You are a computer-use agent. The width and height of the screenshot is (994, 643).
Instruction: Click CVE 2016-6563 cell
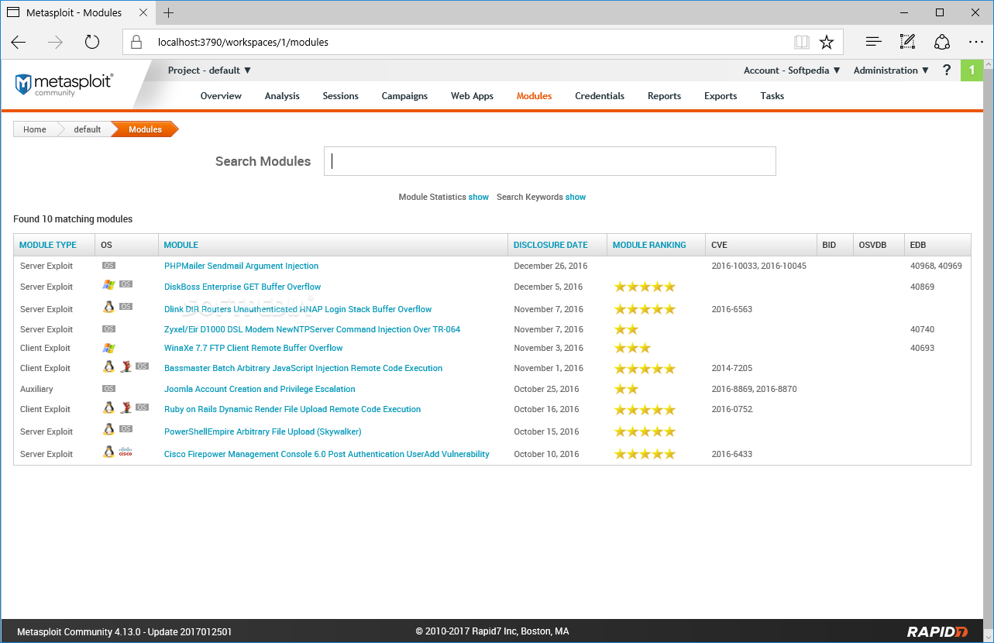coord(732,309)
